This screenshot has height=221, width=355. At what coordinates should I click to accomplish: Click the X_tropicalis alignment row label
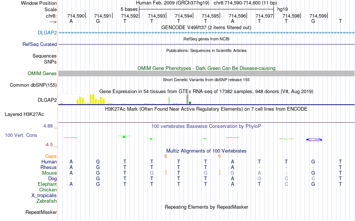44,196
